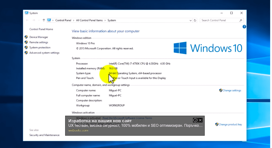Viewport: 272px width, 148px height.
Task: Close the advertisement with X icon
Action: pyautogui.click(x=200, y=120)
